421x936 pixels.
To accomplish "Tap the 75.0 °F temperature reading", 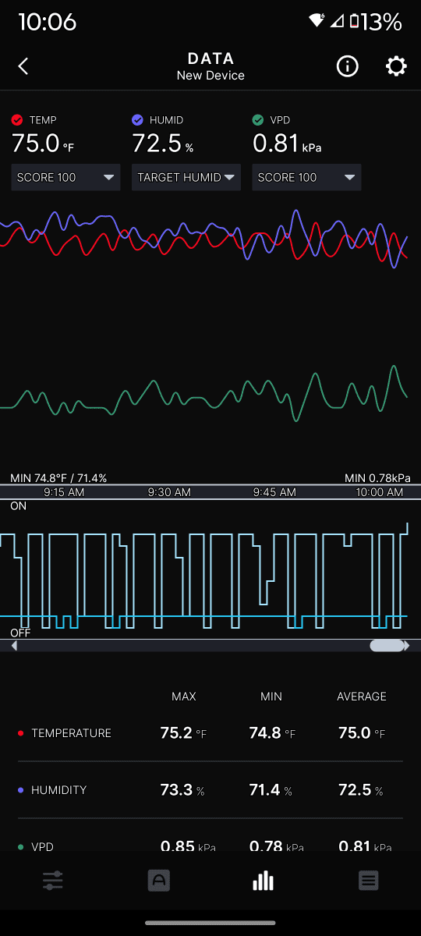I will point(43,144).
